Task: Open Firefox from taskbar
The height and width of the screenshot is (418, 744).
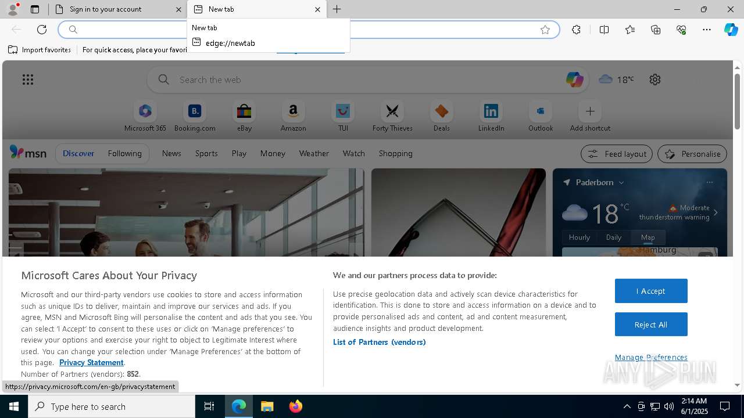Action: coord(296,406)
